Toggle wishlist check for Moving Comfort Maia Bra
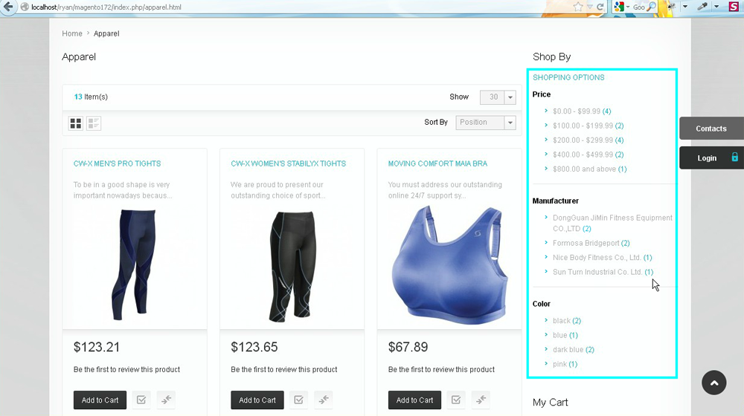Screen dimensions: 744x416 [x=456, y=400]
